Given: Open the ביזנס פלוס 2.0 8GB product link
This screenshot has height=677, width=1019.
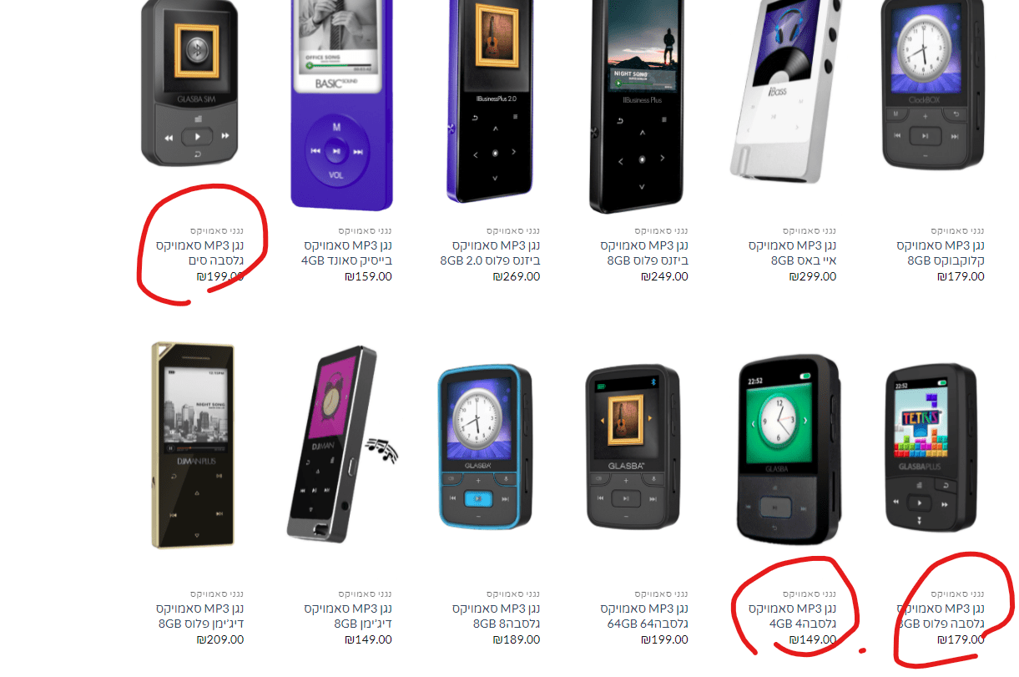Looking at the screenshot, I should [x=496, y=253].
